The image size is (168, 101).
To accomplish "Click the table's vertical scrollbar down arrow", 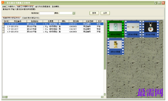I will (105, 94).
